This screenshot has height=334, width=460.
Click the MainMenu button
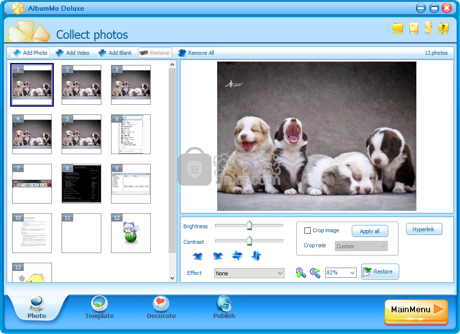[416, 311]
